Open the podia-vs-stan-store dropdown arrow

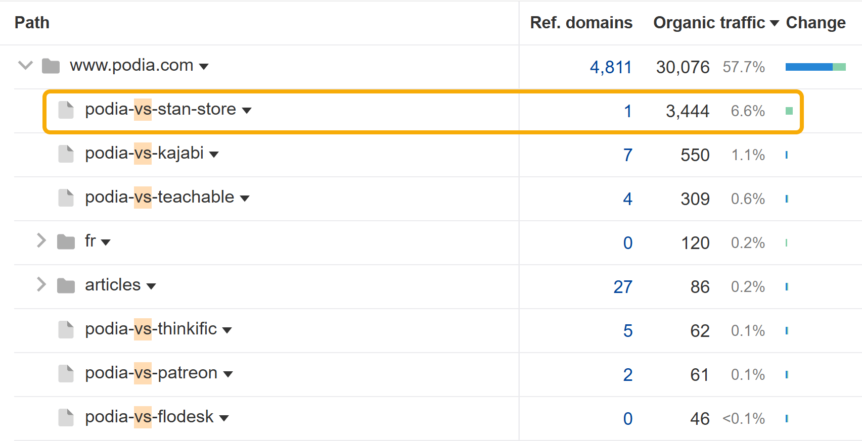[247, 111]
